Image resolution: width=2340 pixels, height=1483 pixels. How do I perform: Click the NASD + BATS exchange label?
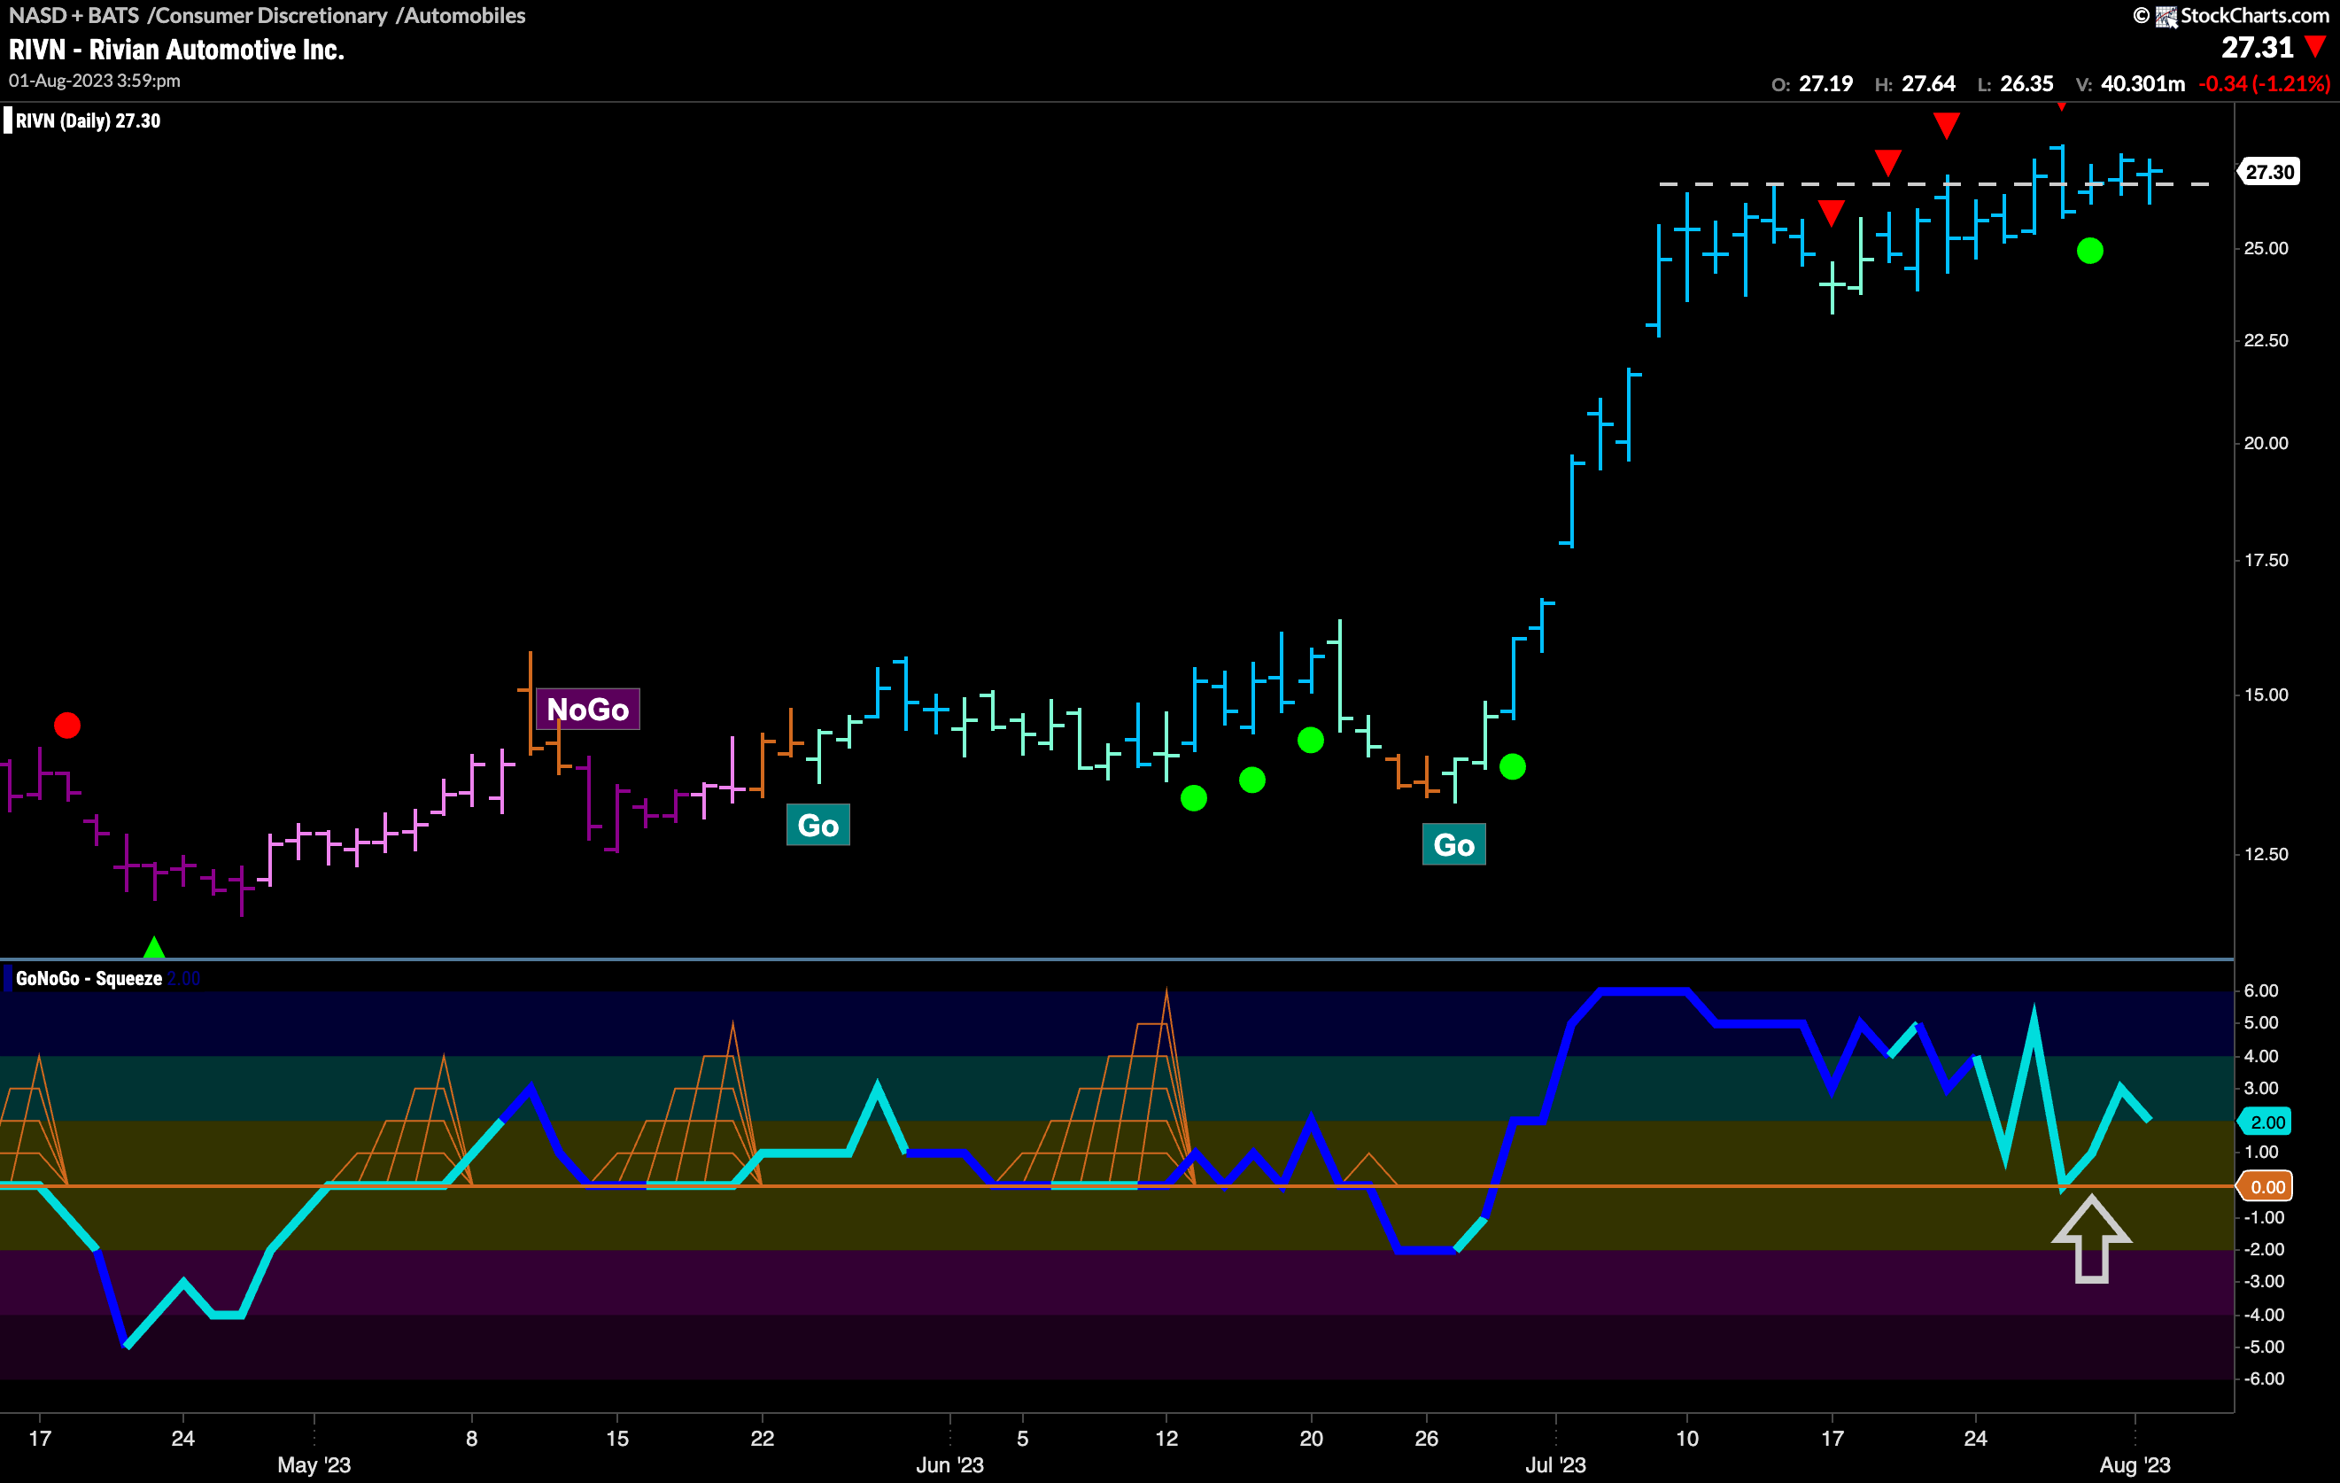pyautogui.click(x=74, y=16)
